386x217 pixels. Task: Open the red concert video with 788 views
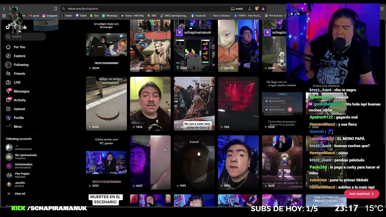pyautogui.click(x=238, y=104)
